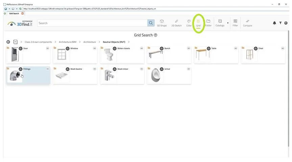Open the Grid Search help icon
The width and height of the screenshot is (292, 162).
click(155, 35)
